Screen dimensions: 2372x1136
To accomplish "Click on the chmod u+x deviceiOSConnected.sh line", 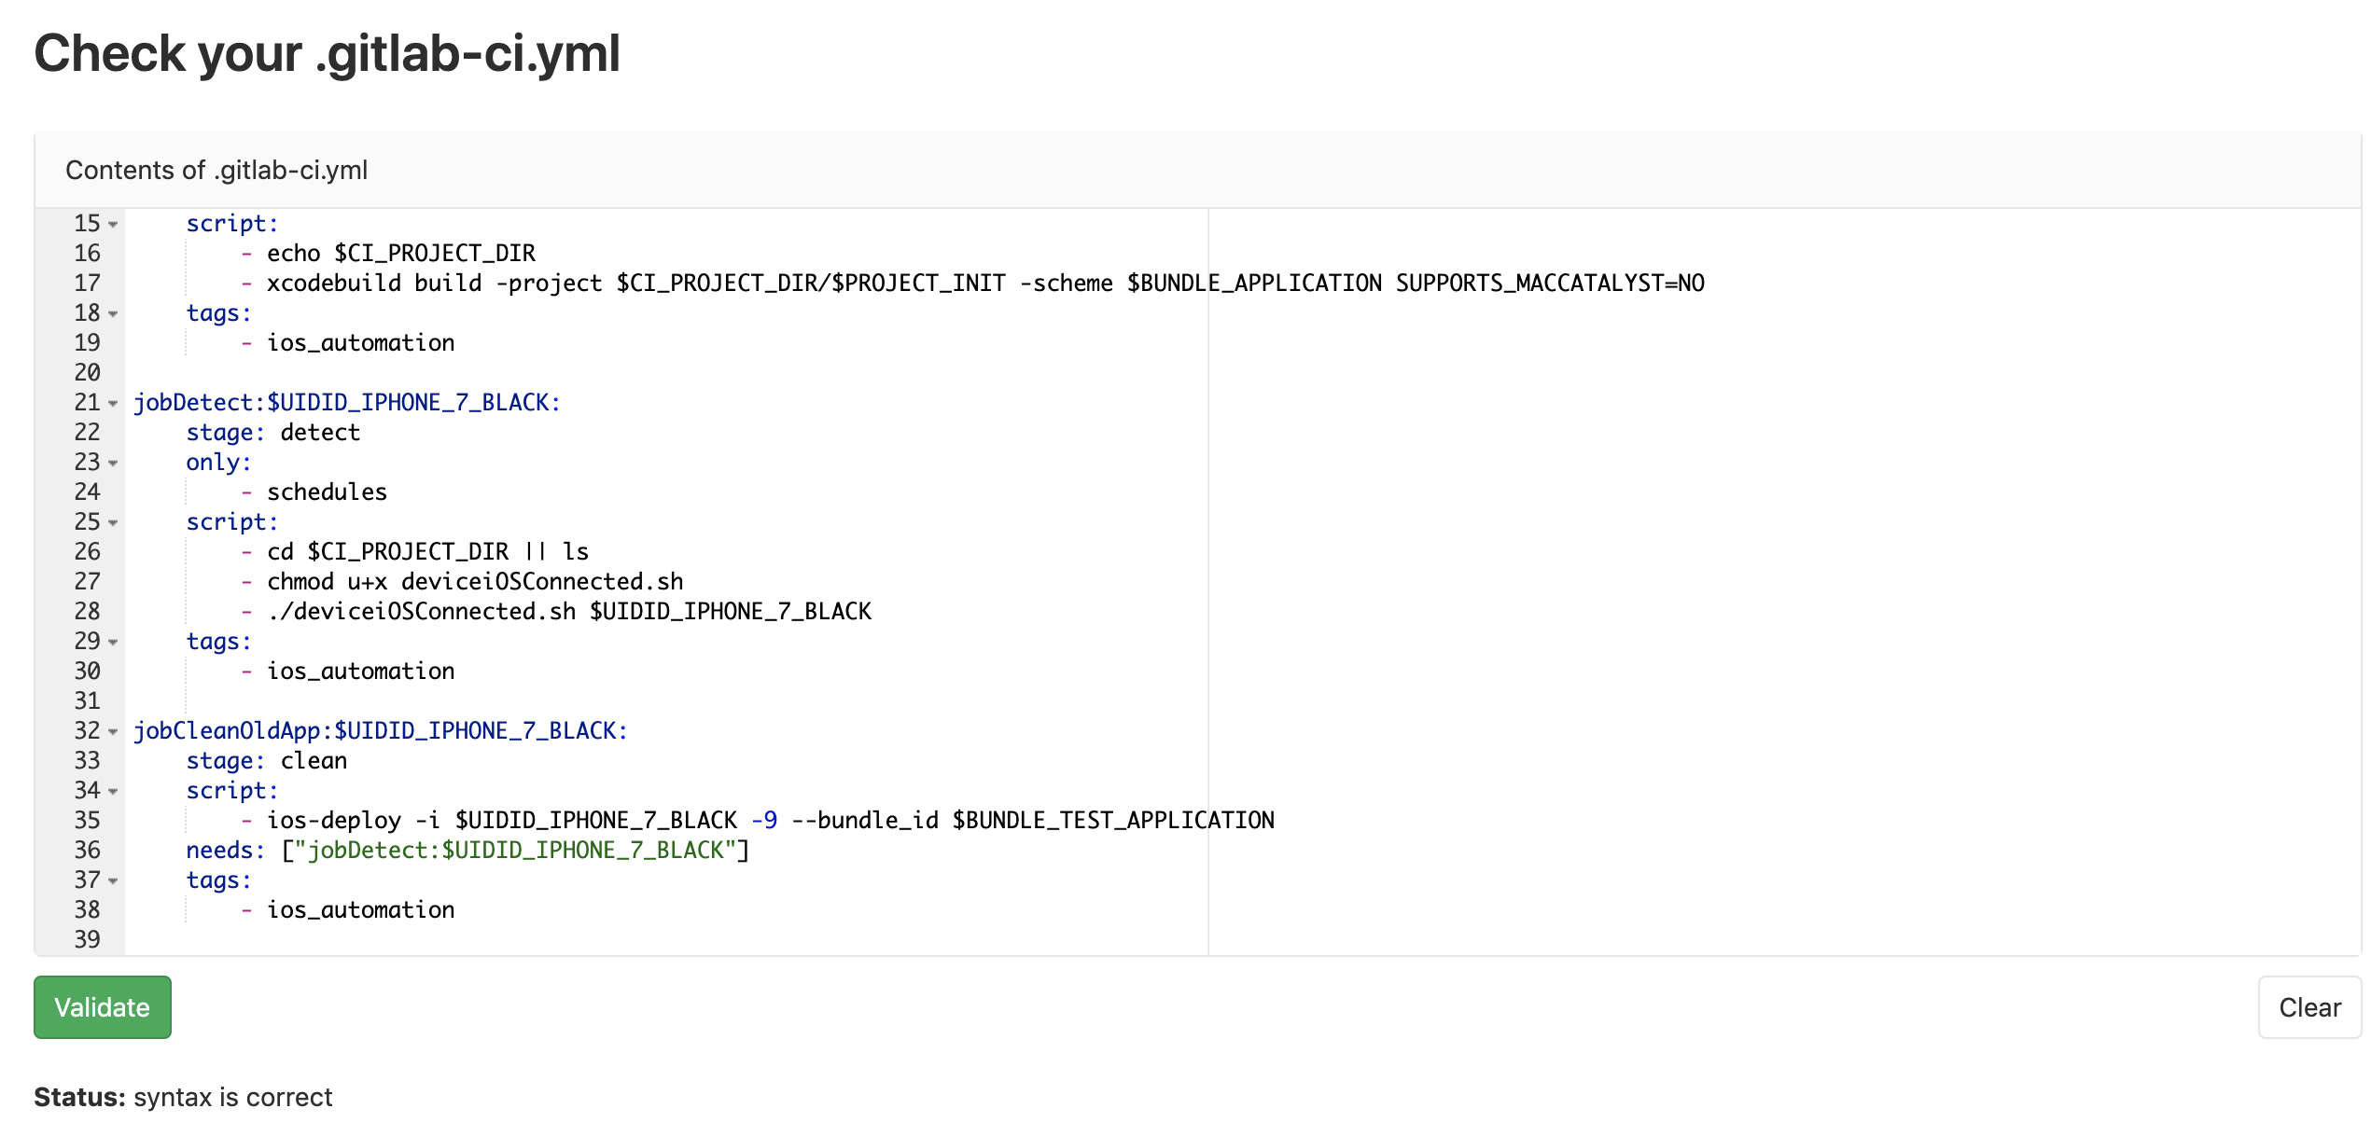I will tap(474, 582).
